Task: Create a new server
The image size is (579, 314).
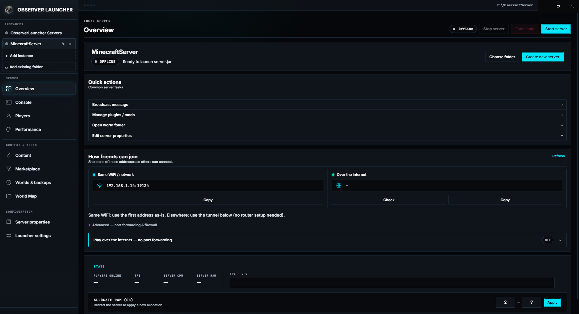Action: coord(543,57)
